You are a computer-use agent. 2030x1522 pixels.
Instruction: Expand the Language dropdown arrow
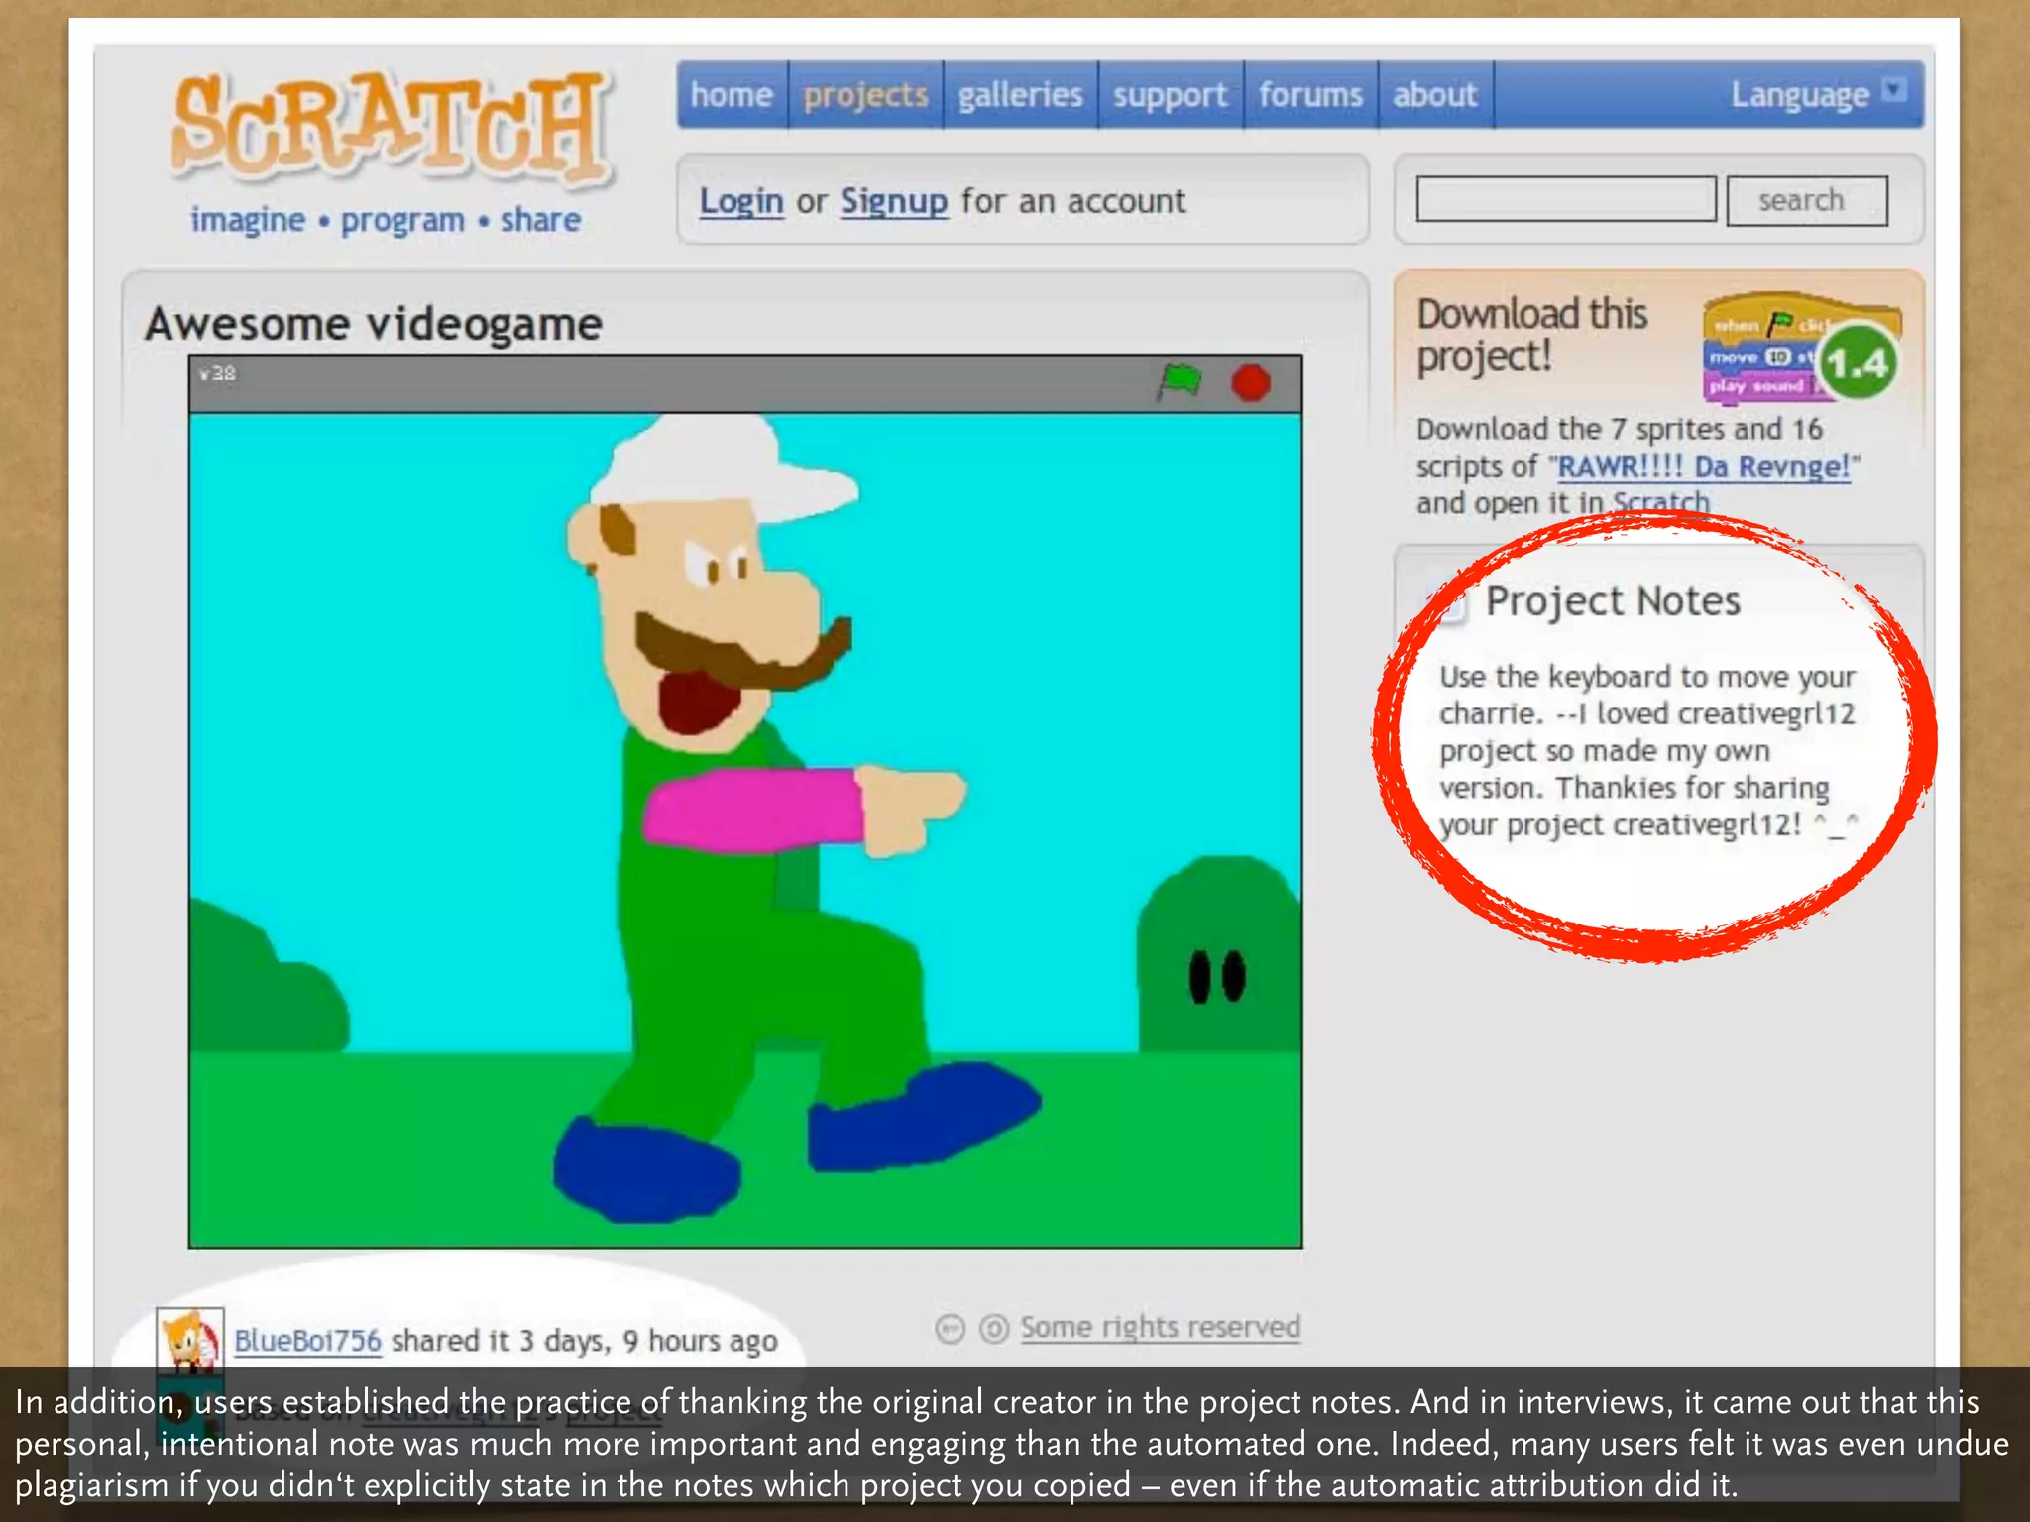point(1894,91)
